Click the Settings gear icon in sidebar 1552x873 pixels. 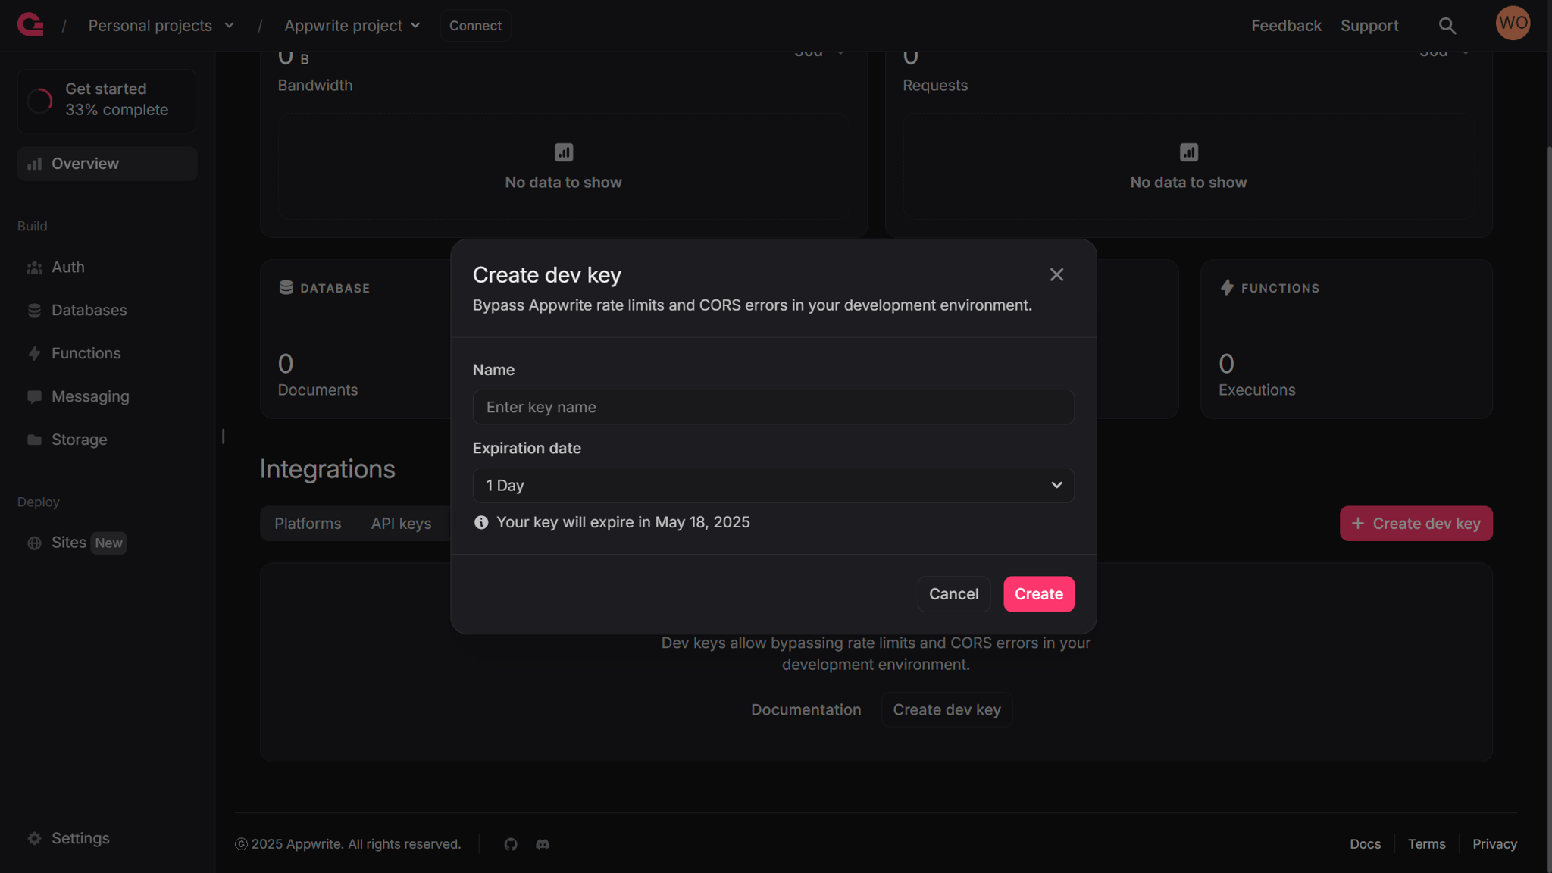tap(34, 838)
